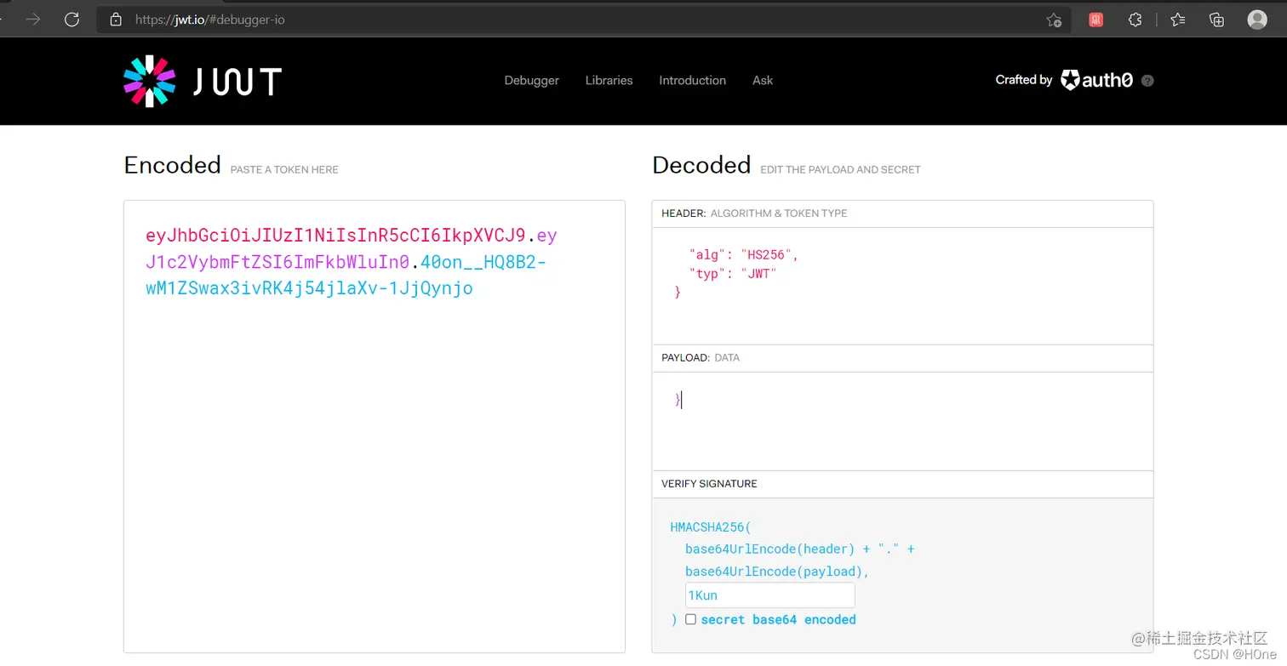The width and height of the screenshot is (1287, 666).
Task: Open the Collections icon
Action: [x=1216, y=20]
